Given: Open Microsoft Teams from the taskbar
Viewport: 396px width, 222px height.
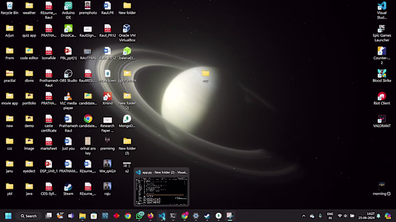Looking at the screenshot, I should click(71, 216).
